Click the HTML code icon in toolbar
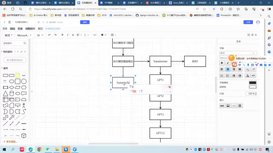The width and height of the screenshot is (273, 153). [95, 35]
